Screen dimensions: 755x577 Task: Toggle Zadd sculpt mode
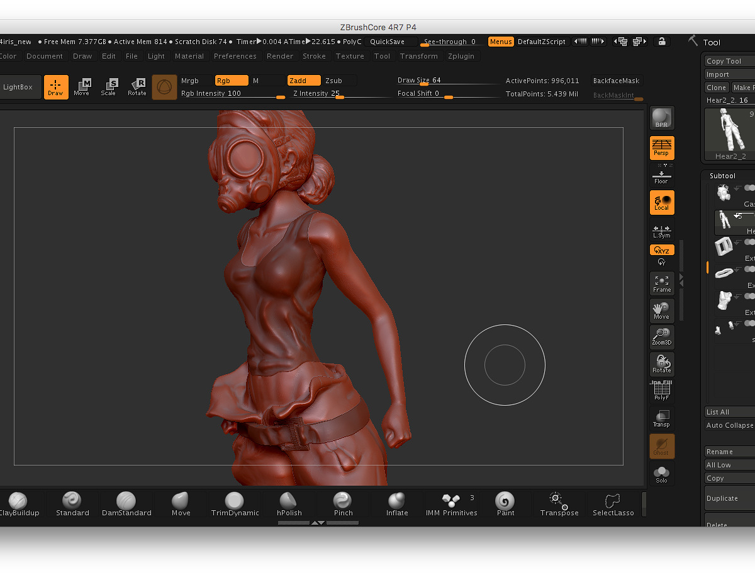[x=304, y=81]
